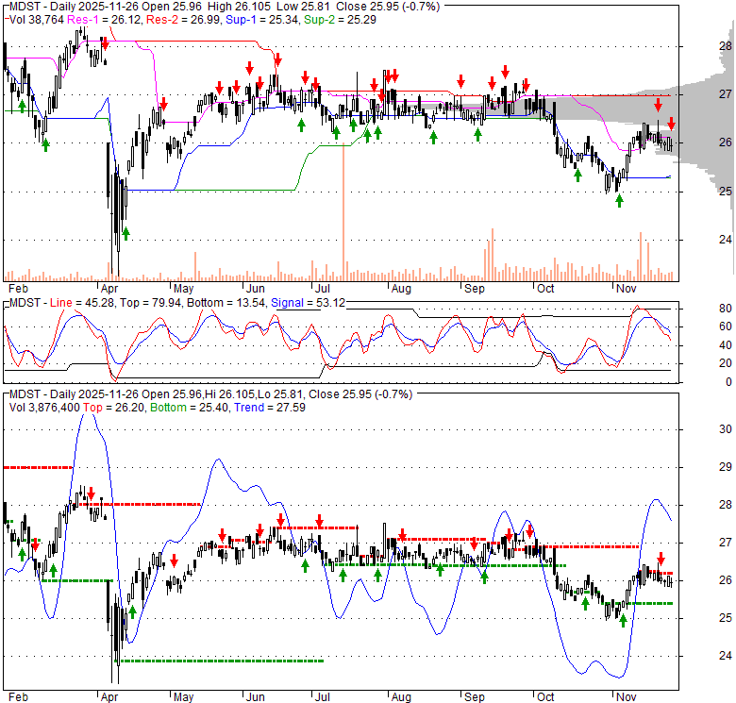Click the 60 tick on the oscillator axis
This screenshot has width=736, height=703.
tap(726, 326)
